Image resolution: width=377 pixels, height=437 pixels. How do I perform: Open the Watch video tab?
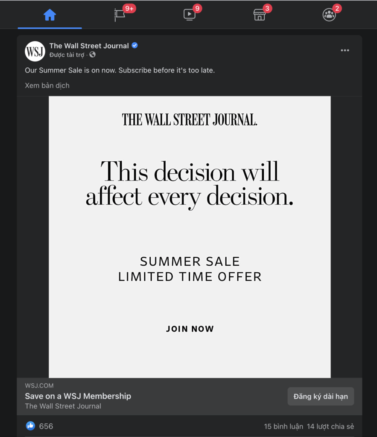[189, 15]
